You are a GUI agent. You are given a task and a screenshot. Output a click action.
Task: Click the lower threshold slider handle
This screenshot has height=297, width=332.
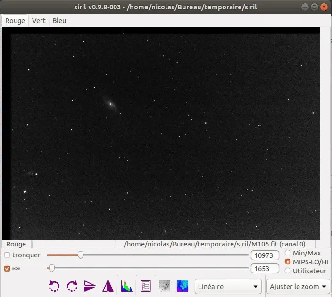(x=52, y=268)
